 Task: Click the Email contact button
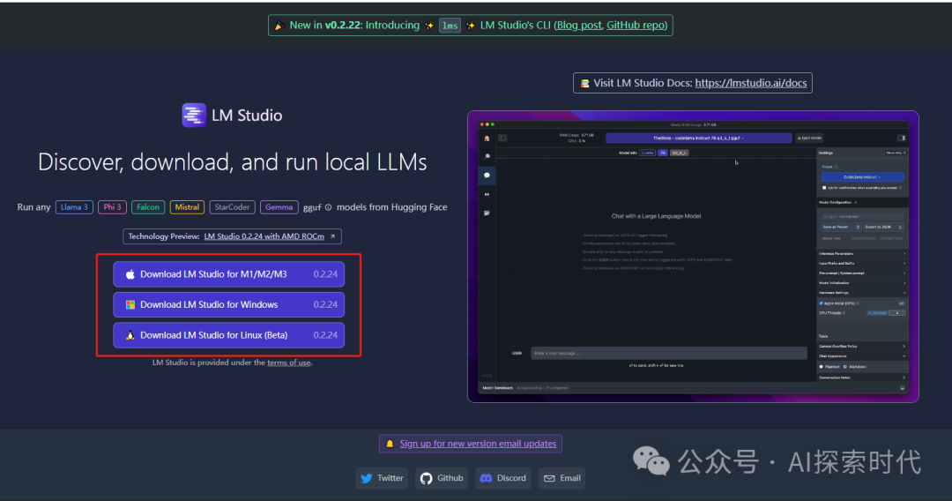coord(562,478)
